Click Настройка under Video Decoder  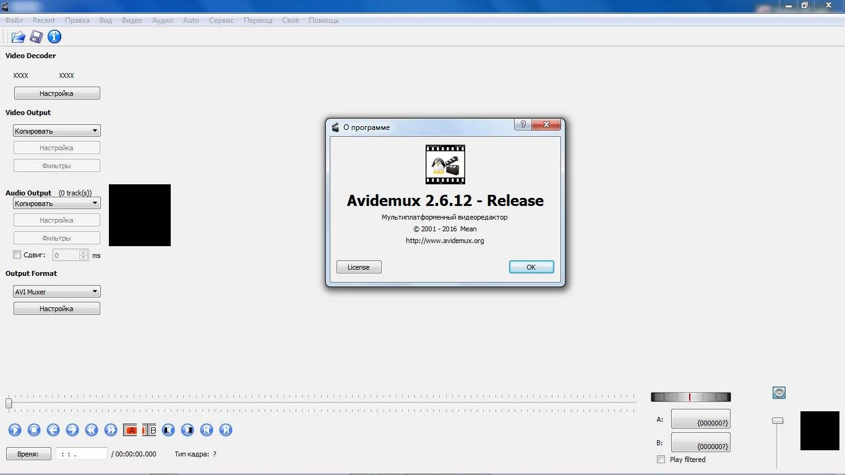click(56, 93)
